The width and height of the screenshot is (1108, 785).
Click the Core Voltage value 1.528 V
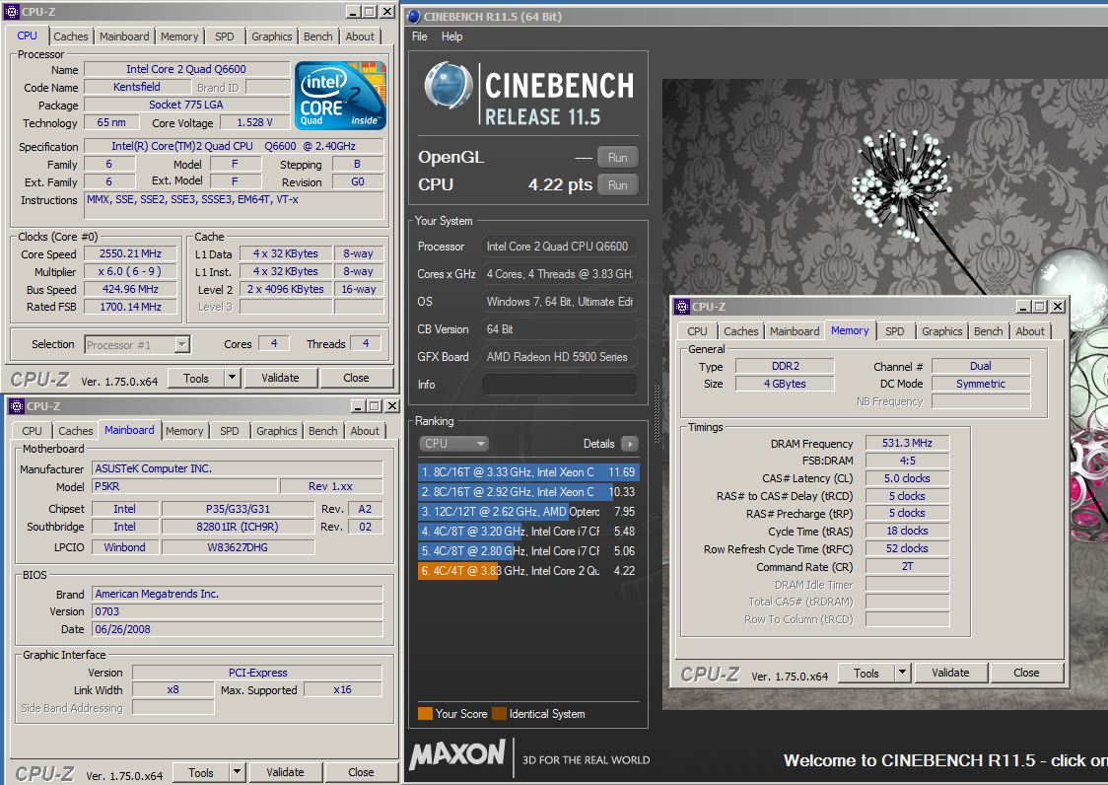coord(254,122)
